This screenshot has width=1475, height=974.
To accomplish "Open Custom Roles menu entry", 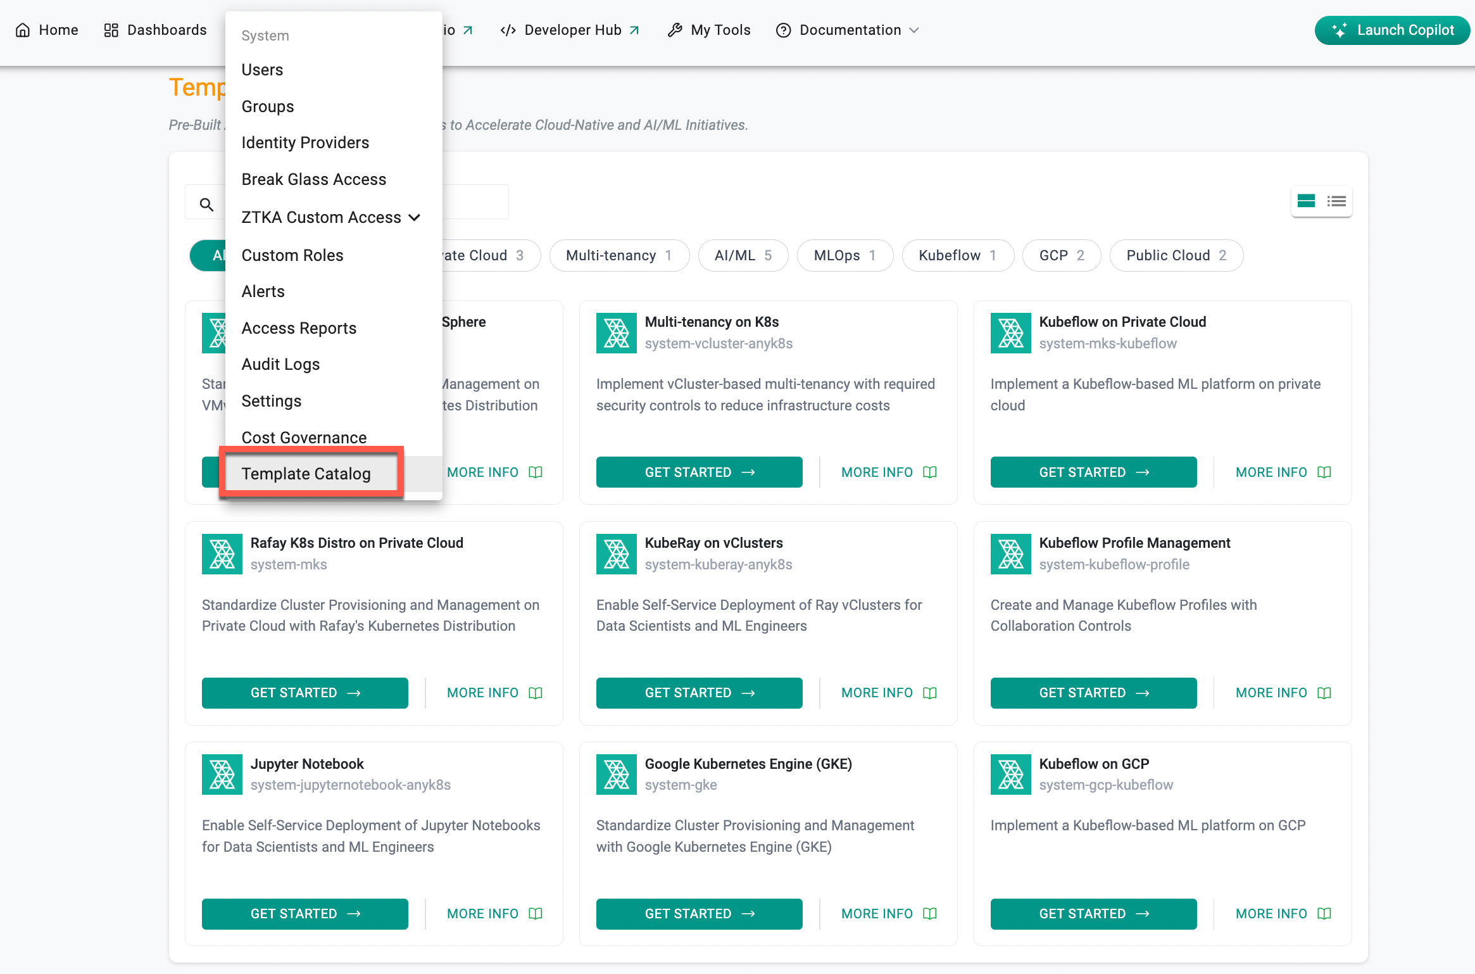I will click(x=334, y=255).
